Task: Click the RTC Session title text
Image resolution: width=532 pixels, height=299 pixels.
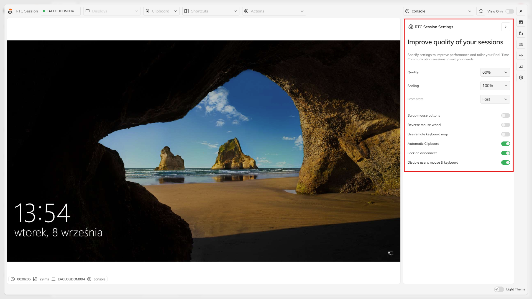Action: coord(27,11)
